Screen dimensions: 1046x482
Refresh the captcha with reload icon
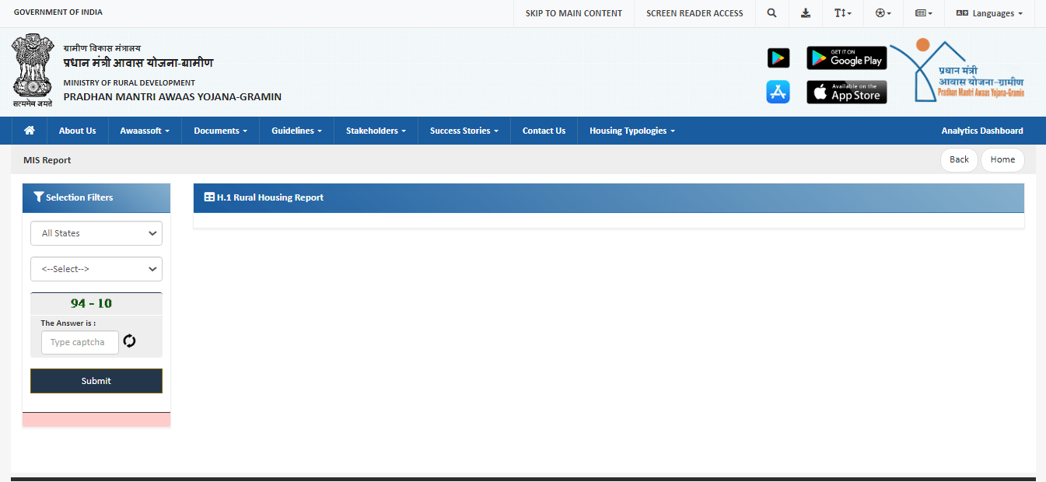pyautogui.click(x=130, y=341)
